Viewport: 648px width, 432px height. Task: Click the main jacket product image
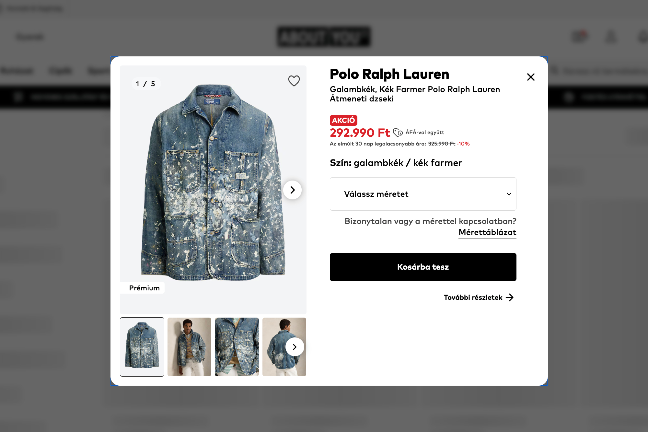(x=213, y=182)
